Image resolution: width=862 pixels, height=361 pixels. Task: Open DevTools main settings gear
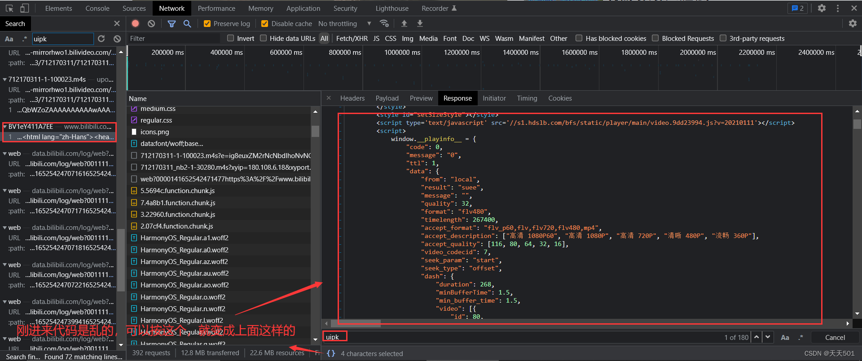click(822, 8)
